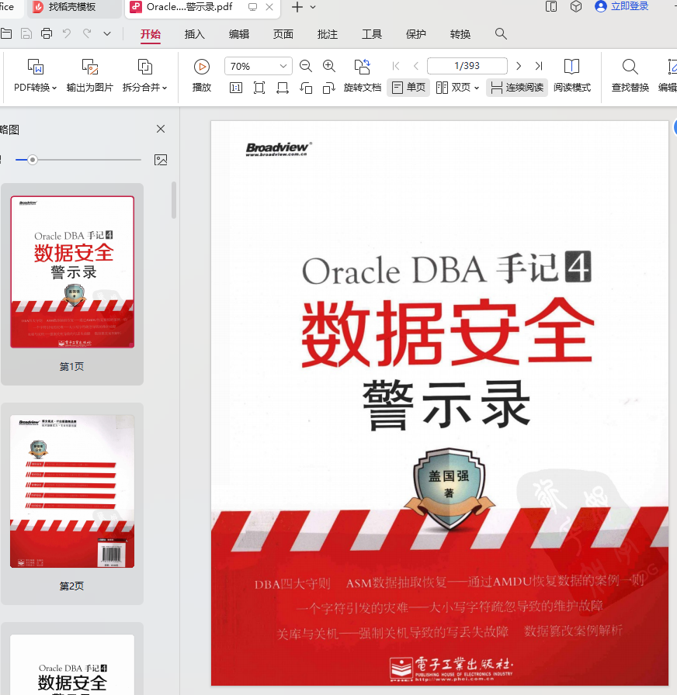The width and height of the screenshot is (677, 695).
Task: Start slideshow with 播放 button
Action: [201, 75]
